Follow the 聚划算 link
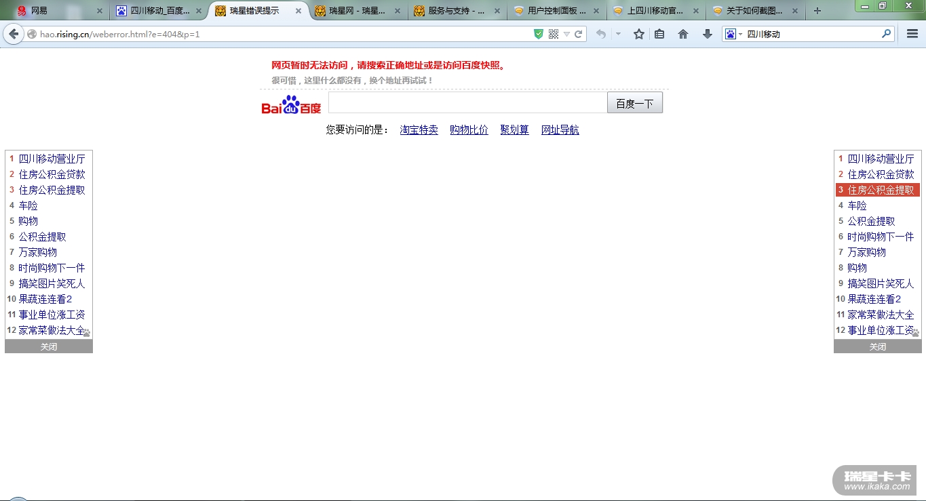The height and width of the screenshot is (501, 926). (x=514, y=129)
